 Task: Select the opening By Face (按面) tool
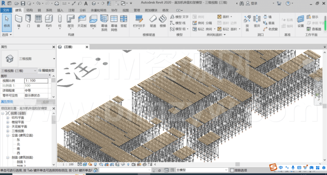(x=247, y=23)
